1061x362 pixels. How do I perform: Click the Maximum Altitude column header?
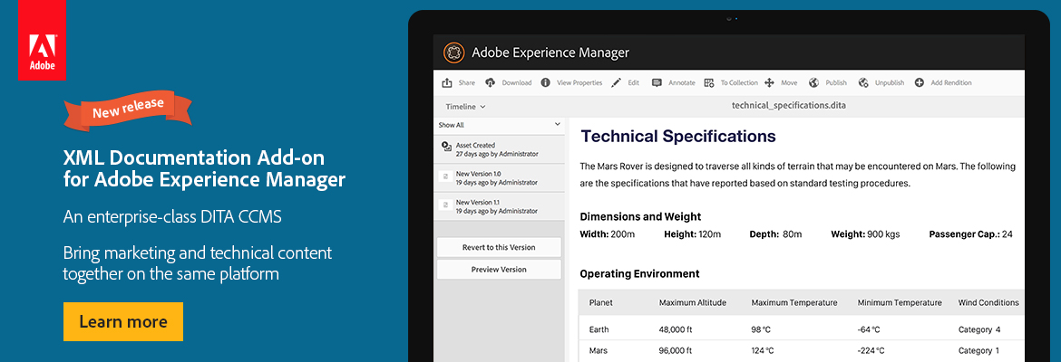pyautogui.click(x=693, y=302)
